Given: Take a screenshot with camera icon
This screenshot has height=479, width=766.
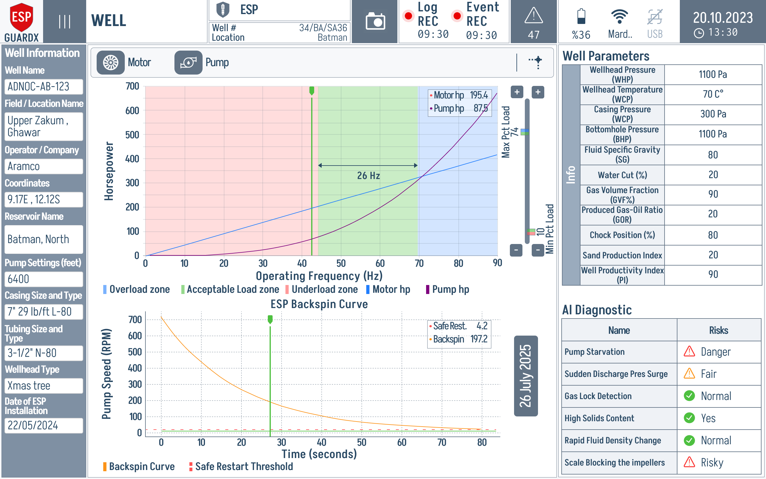Looking at the screenshot, I should tap(375, 22).
